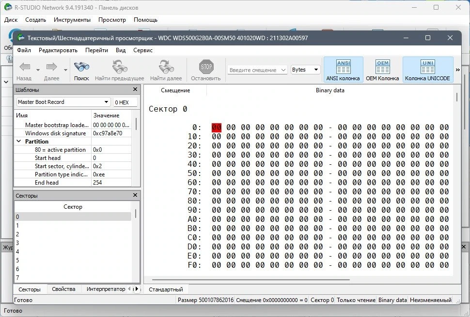The width and height of the screenshot is (470, 317).
Task: Open the Master Boot Record template dropdown
Action: point(63,102)
